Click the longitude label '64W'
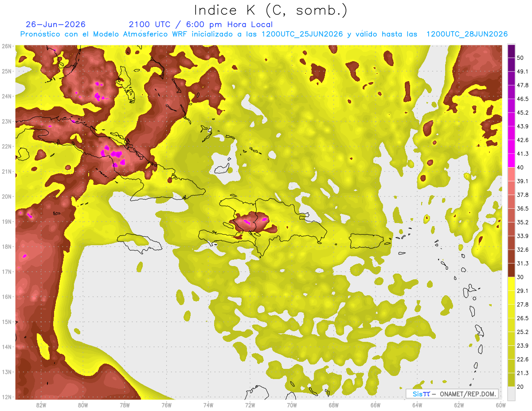The image size is (532, 411). 417,405
